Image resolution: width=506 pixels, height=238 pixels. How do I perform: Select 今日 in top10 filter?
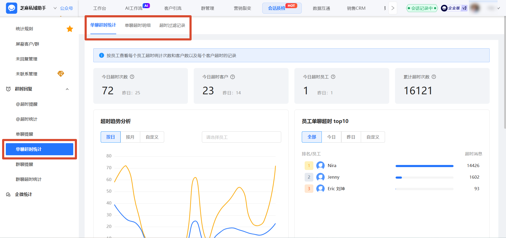pos(331,137)
